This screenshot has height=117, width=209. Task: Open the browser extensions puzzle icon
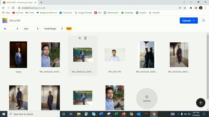tap(191, 8)
